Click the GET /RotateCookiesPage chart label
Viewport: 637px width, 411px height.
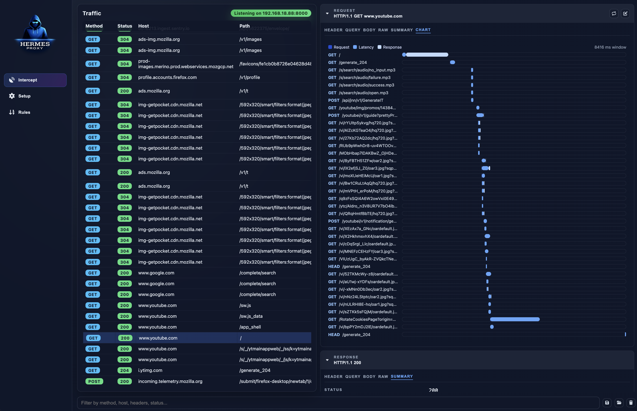pyautogui.click(x=362, y=319)
